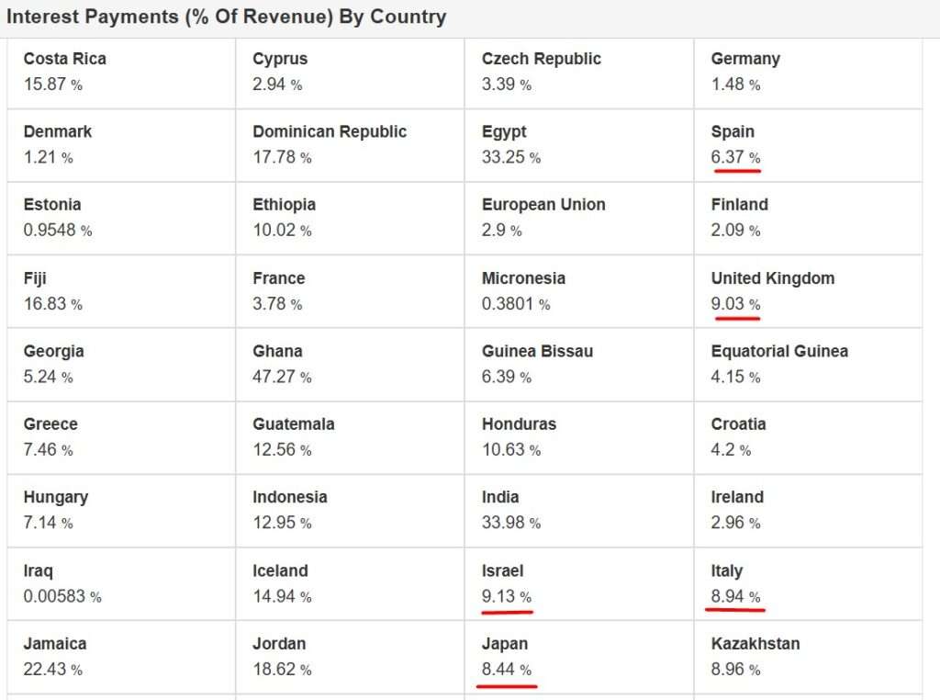Screen dimensions: 940x700
Task: Select the Cyprus entry
Action: (280, 59)
